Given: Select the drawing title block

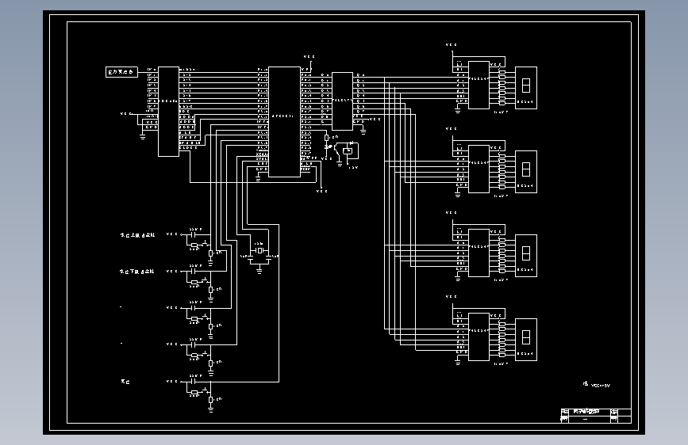Looking at the screenshot, I should point(596,416).
